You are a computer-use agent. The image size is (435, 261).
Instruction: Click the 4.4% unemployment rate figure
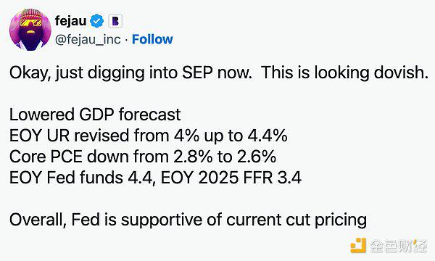click(x=267, y=136)
